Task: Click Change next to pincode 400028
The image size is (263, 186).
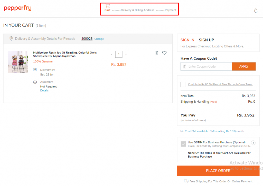Action: 99,39
